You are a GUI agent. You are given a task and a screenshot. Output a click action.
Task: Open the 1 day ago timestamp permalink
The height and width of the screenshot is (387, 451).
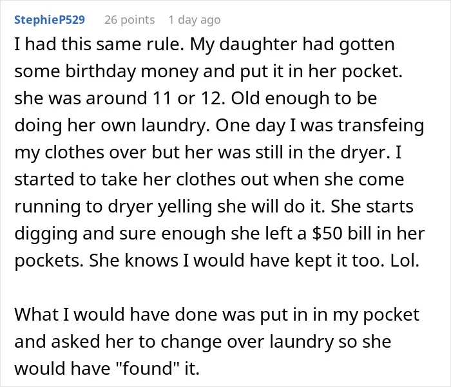point(195,20)
